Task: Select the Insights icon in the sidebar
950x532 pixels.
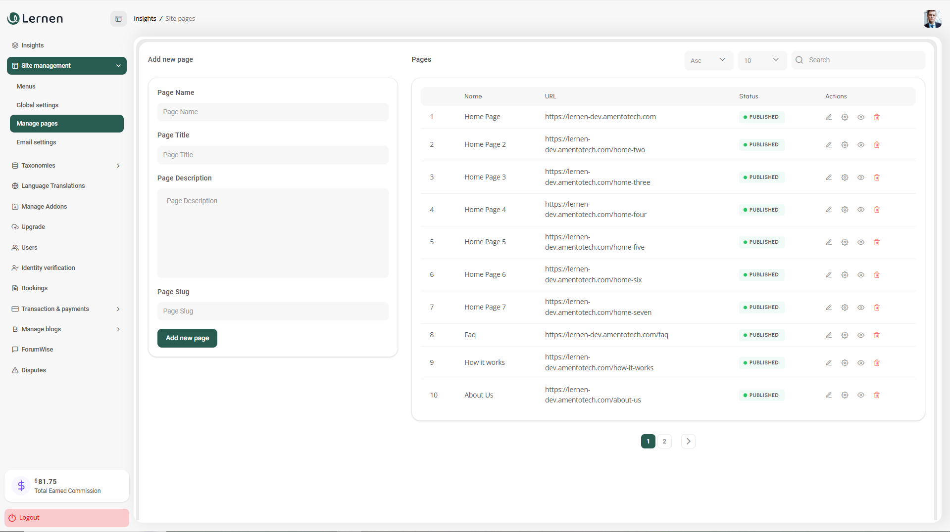Action: click(15, 45)
